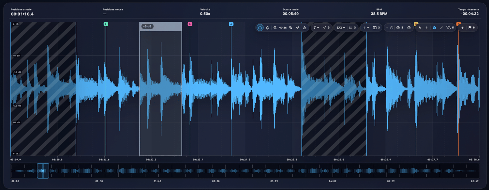Set loop point A

[420, 28]
